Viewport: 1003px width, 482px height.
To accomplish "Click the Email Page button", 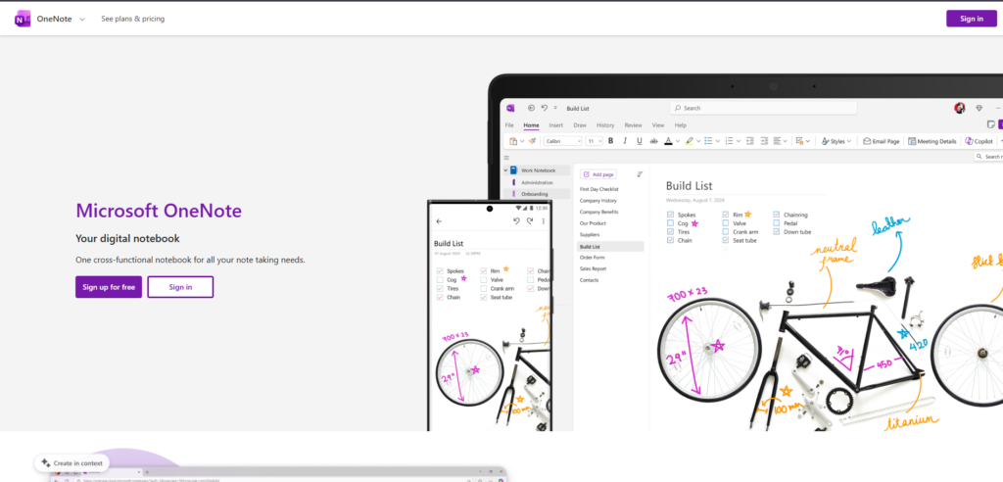I will (881, 141).
